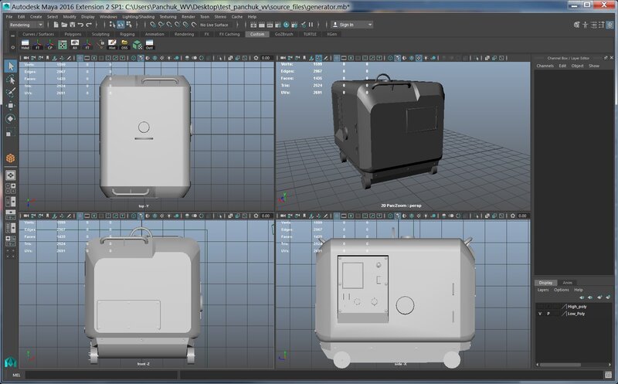Click Channels in the Channel Box

click(x=545, y=66)
